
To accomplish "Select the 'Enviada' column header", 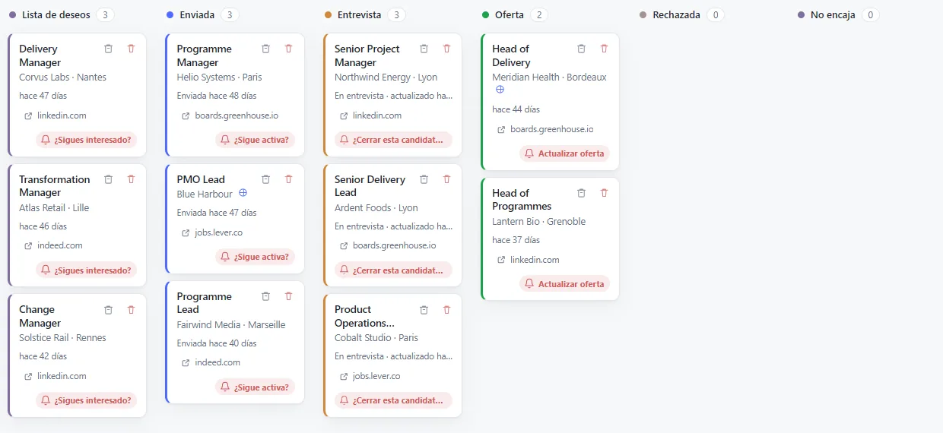I will [x=197, y=15].
